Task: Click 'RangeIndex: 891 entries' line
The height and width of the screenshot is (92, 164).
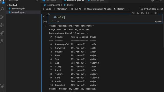Action: tap(69, 30)
